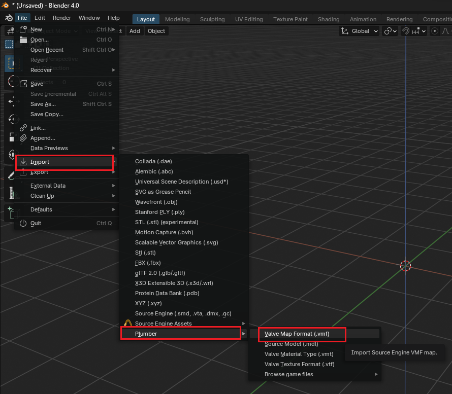The height and width of the screenshot is (394, 452).
Task: Select Wavefront (.obj) import
Action: [184, 202]
